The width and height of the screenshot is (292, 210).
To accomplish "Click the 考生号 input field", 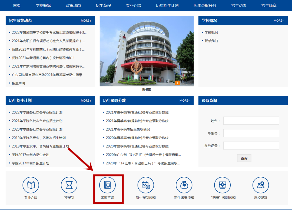I will click(x=251, y=133).
